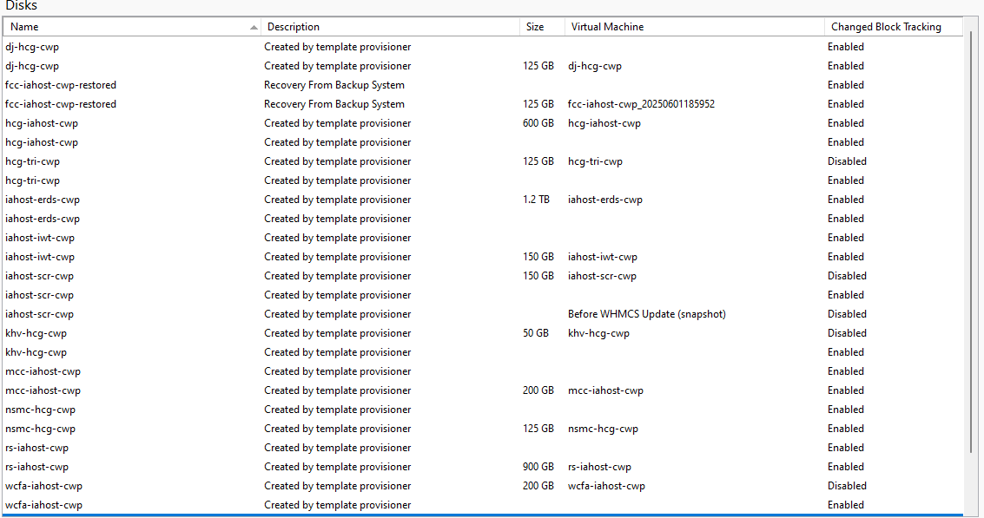The height and width of the screenshot is (518, 984).
Task: Select name cell of the 1.2 TB row
Action: pos(43,200)
